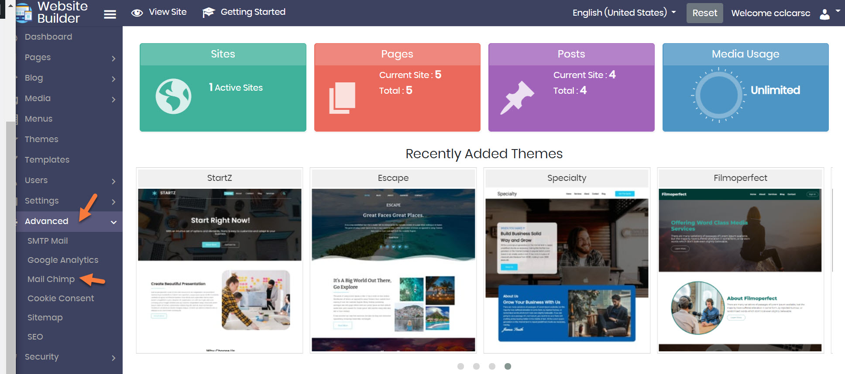Open Mail Chimp in the sidebar
Viewport: 845px width, 374px height.
(51, 279)
